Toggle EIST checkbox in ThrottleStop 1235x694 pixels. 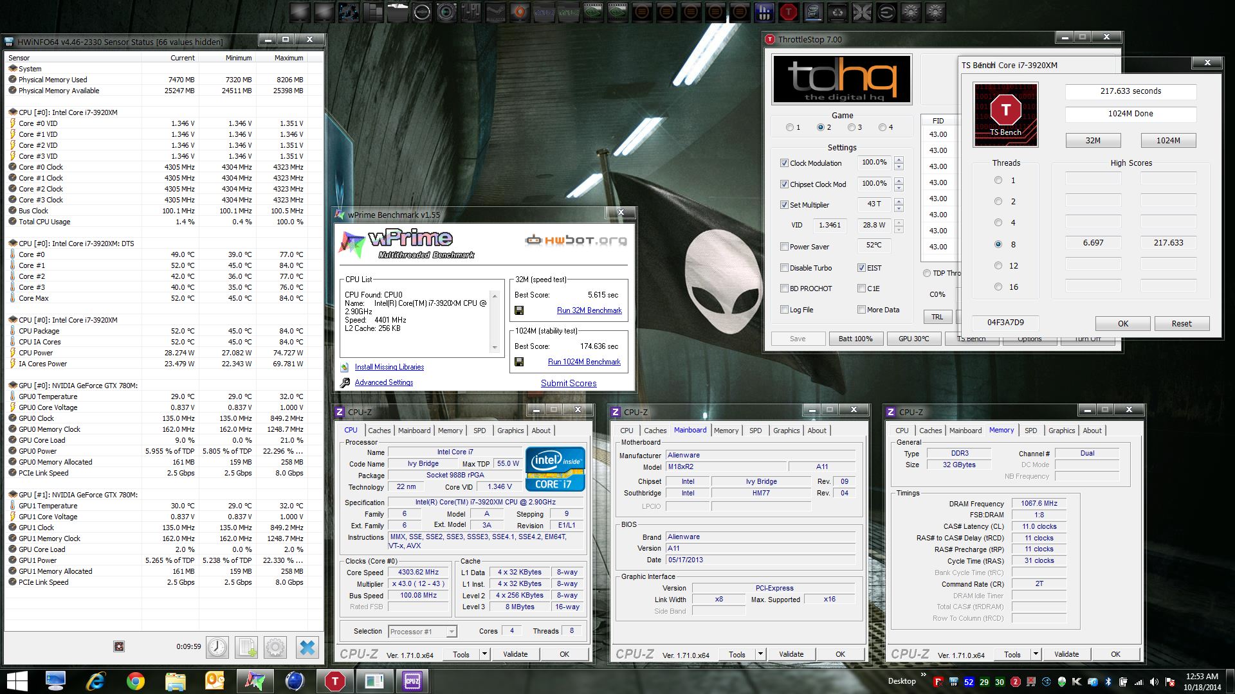click(x=861, y=268)
